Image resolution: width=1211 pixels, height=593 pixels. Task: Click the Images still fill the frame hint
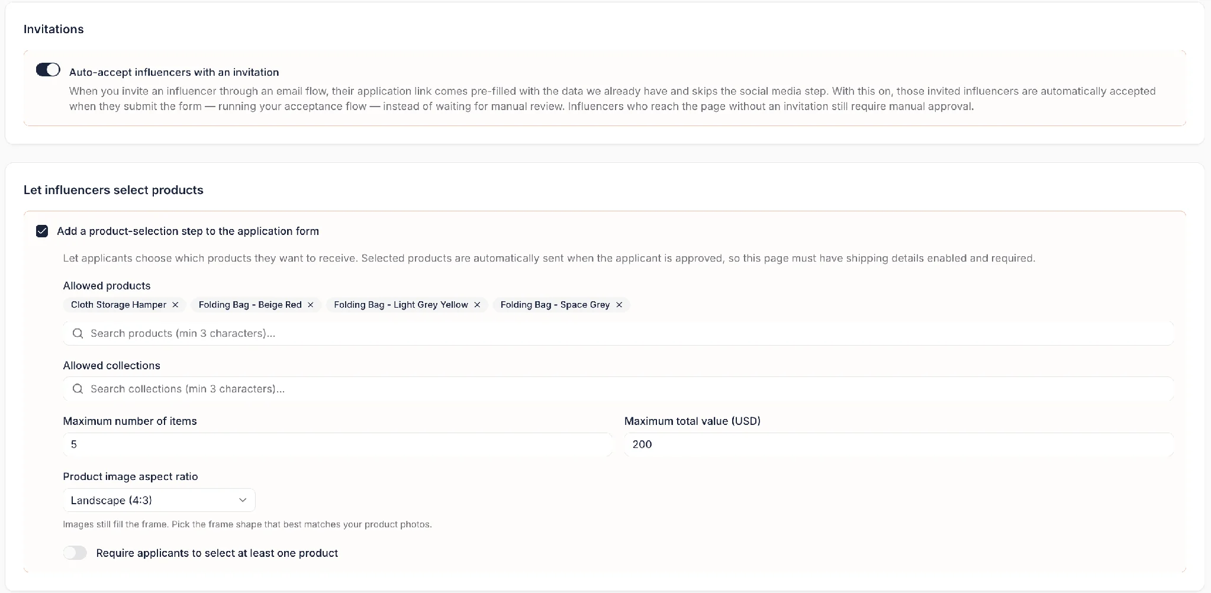tap(247, 524)
